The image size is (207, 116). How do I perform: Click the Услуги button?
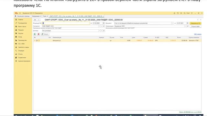(45, 34)
